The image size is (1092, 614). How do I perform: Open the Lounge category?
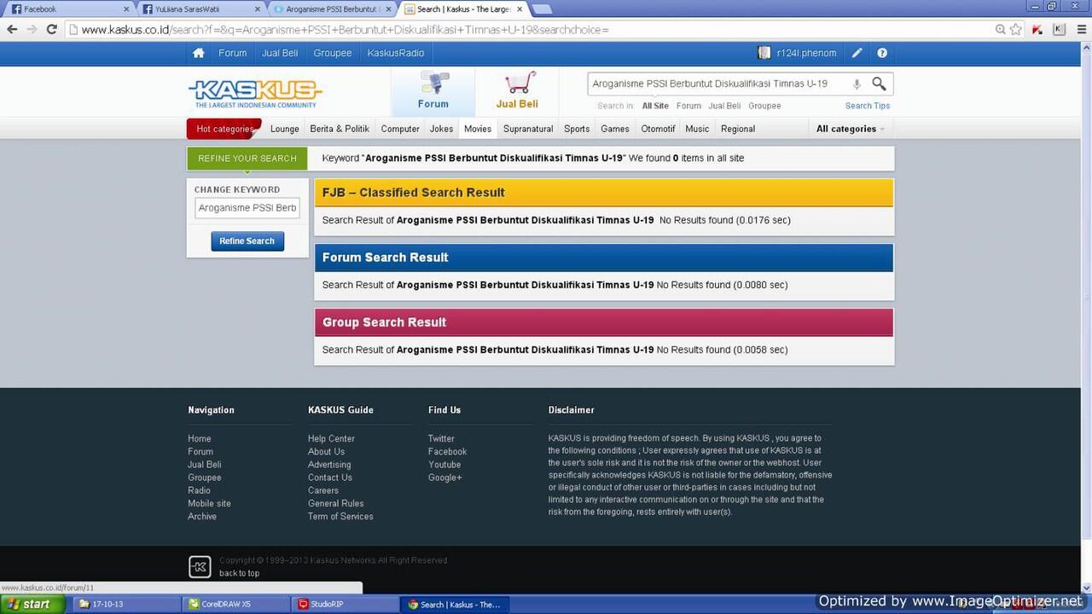[x=285, y=129]
